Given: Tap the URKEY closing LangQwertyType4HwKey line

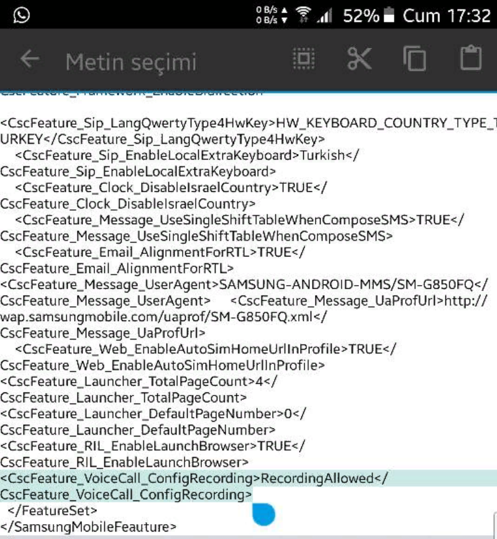Looking at the screenshot, I should coord(162,139).
